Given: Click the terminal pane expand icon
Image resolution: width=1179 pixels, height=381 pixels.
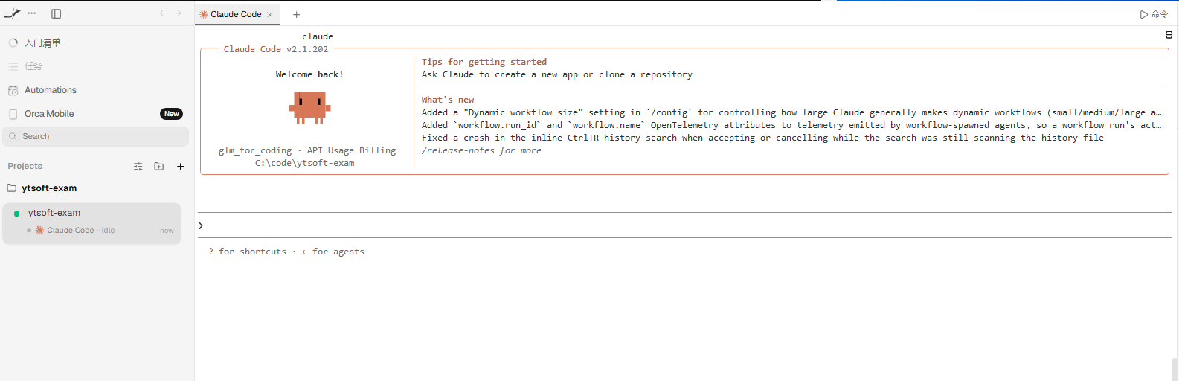Looking at the screenshot, I should click(x=1169, y=35).
